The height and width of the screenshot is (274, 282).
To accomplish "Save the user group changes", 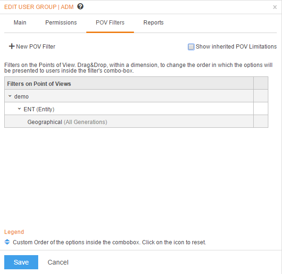I will coord(21,262).
